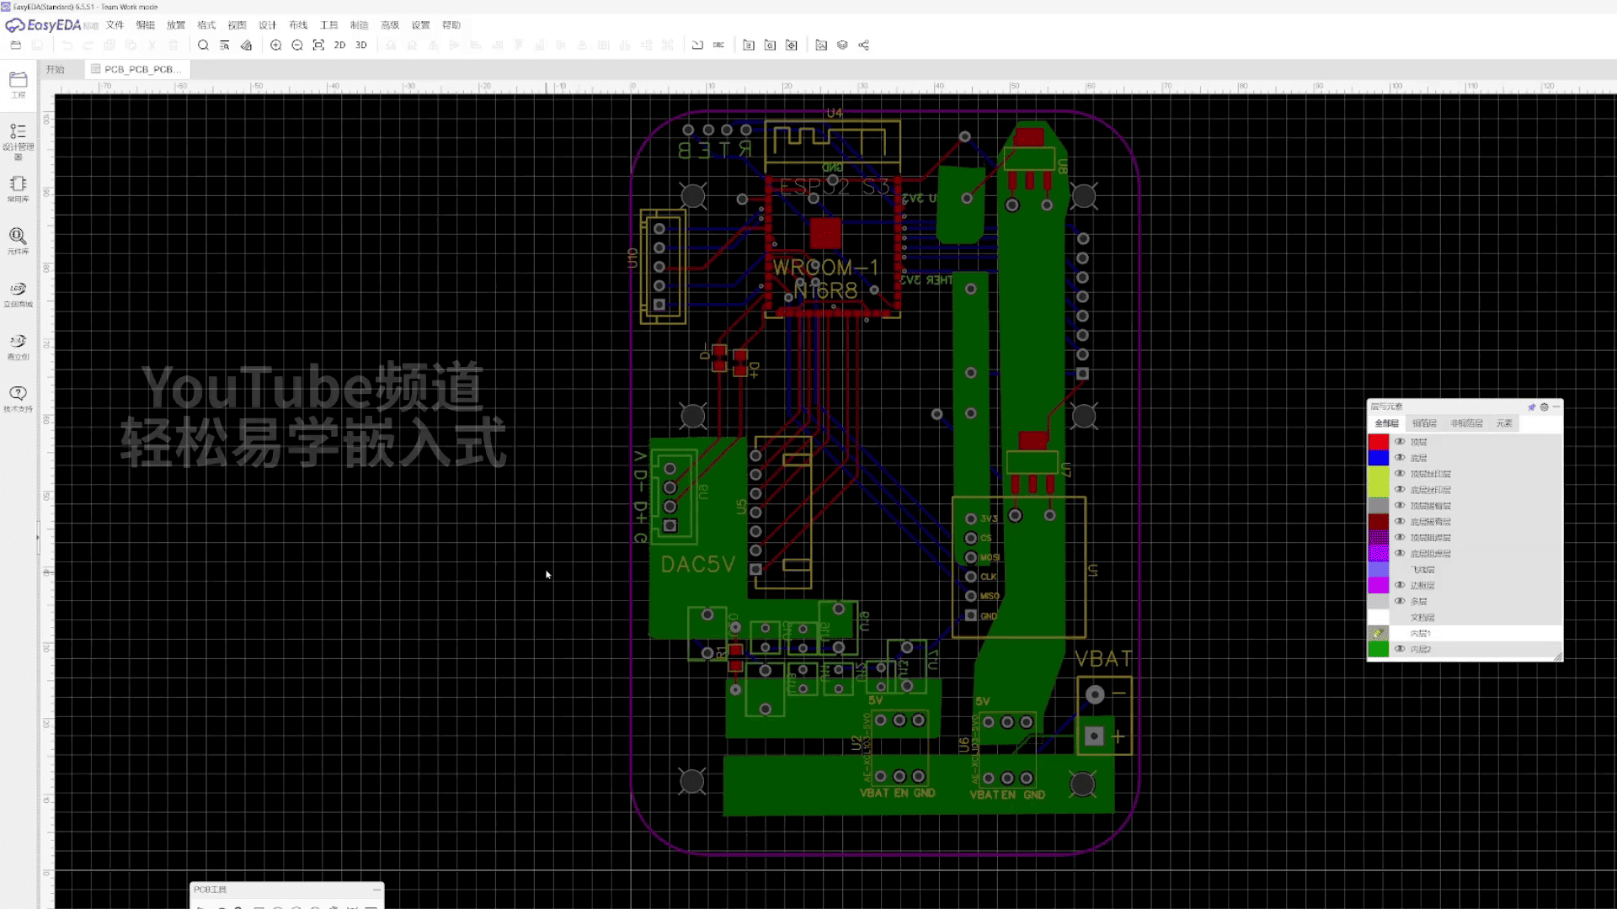Select the 飞线层 ratline layer row

click(x=1465, y=570)
